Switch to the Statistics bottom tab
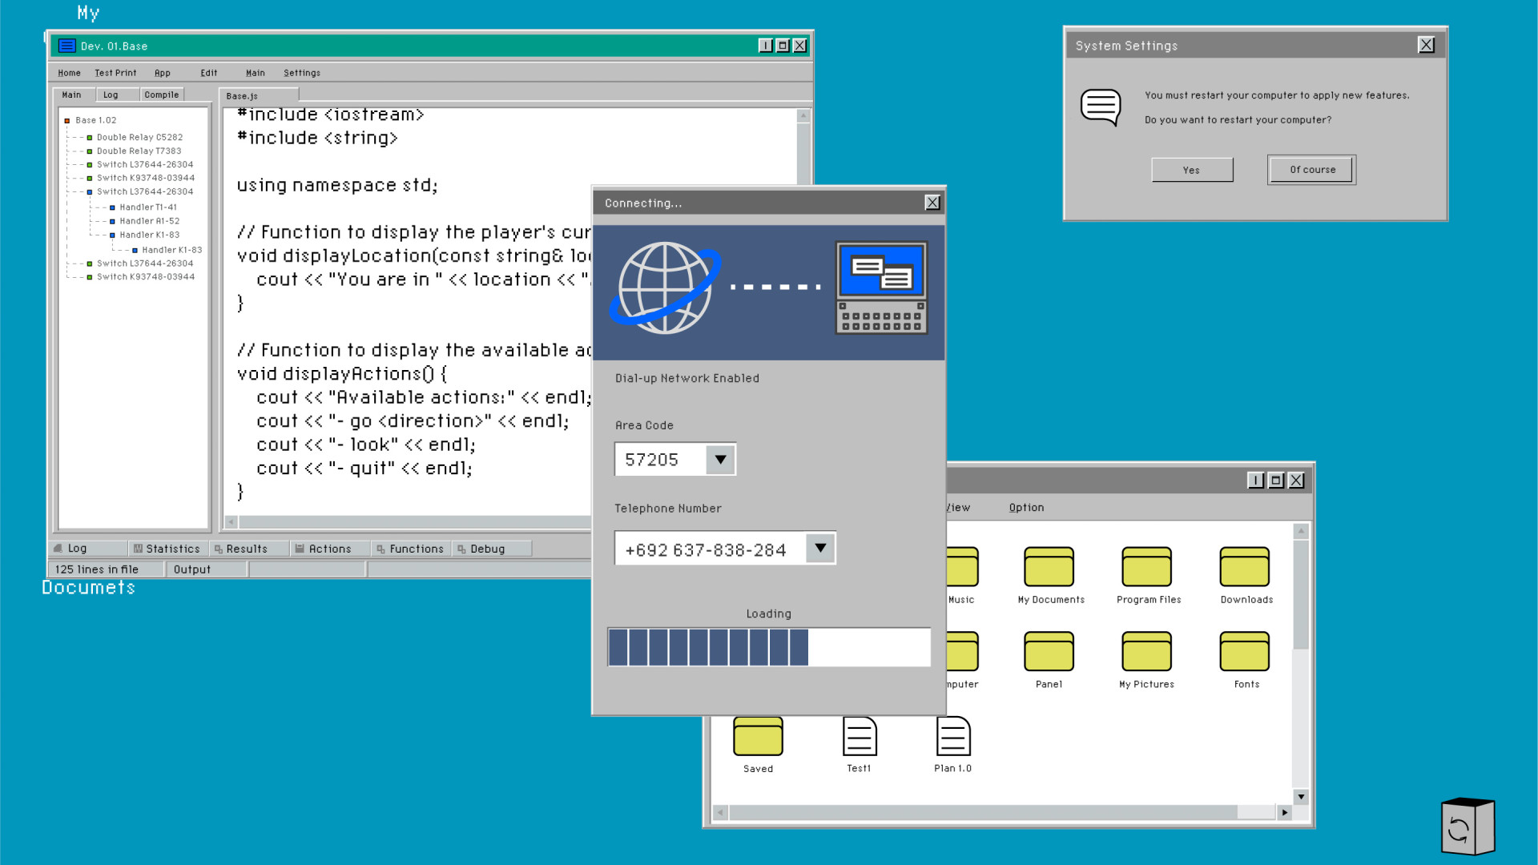Viewport: 1538px width, 865px height. [x=167, y=549]
